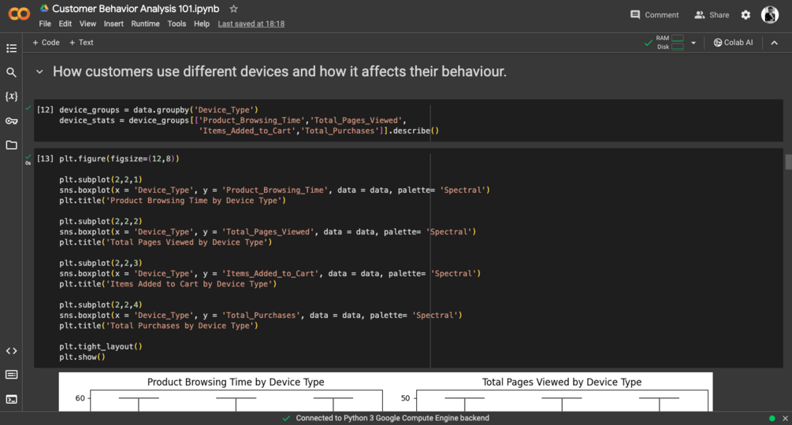Viewport: 792px width, 425px height.
Task: Open the Variables {x} panel icon
Action: [x=11, y=96]
